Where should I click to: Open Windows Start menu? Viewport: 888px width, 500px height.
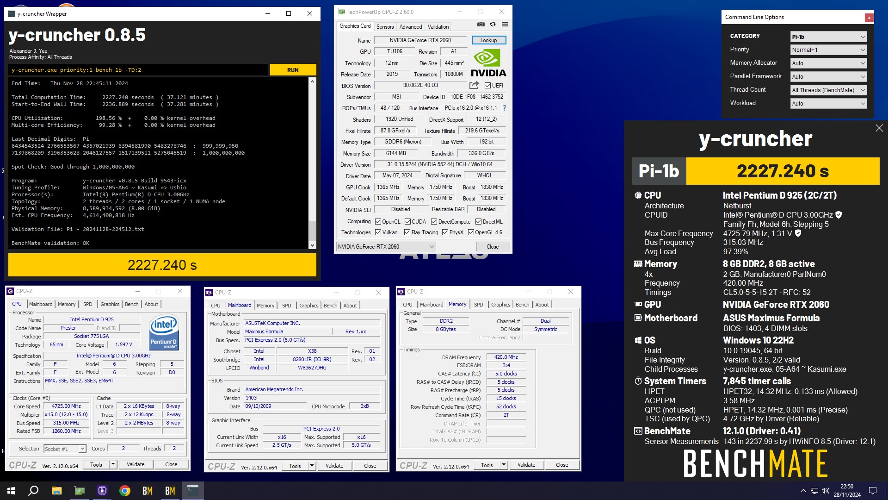[11, 491]
